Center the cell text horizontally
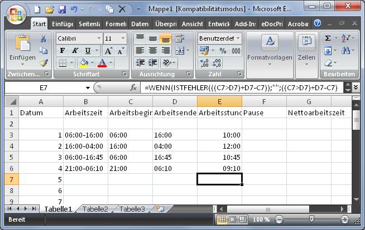 click(153, 51)
